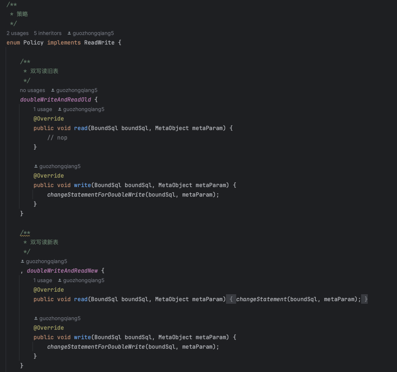Click the author icon beside "no usages"
This screenshot has width=397, height=372.
(x=53, y=90)
